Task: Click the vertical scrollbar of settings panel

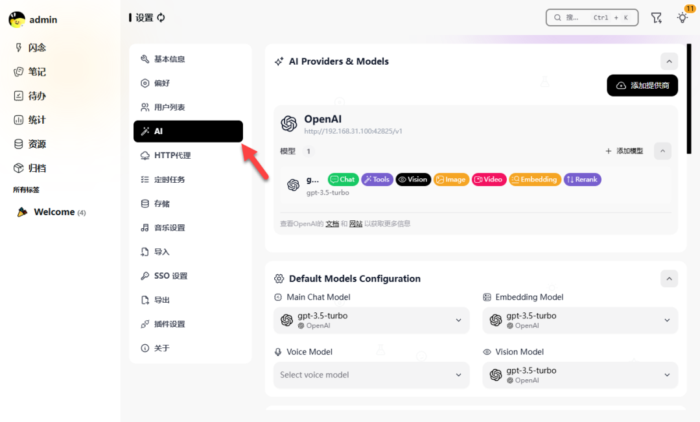Action: click(689, 97)
